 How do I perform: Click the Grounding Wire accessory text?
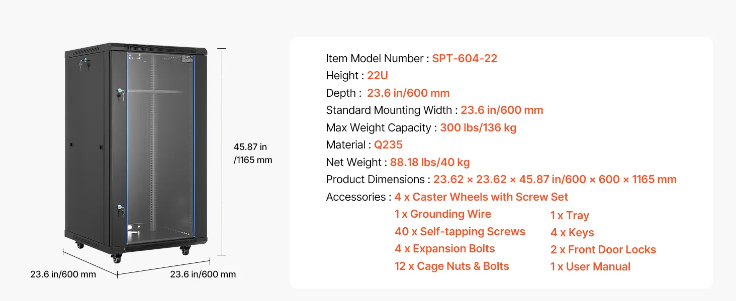point(442,214)
